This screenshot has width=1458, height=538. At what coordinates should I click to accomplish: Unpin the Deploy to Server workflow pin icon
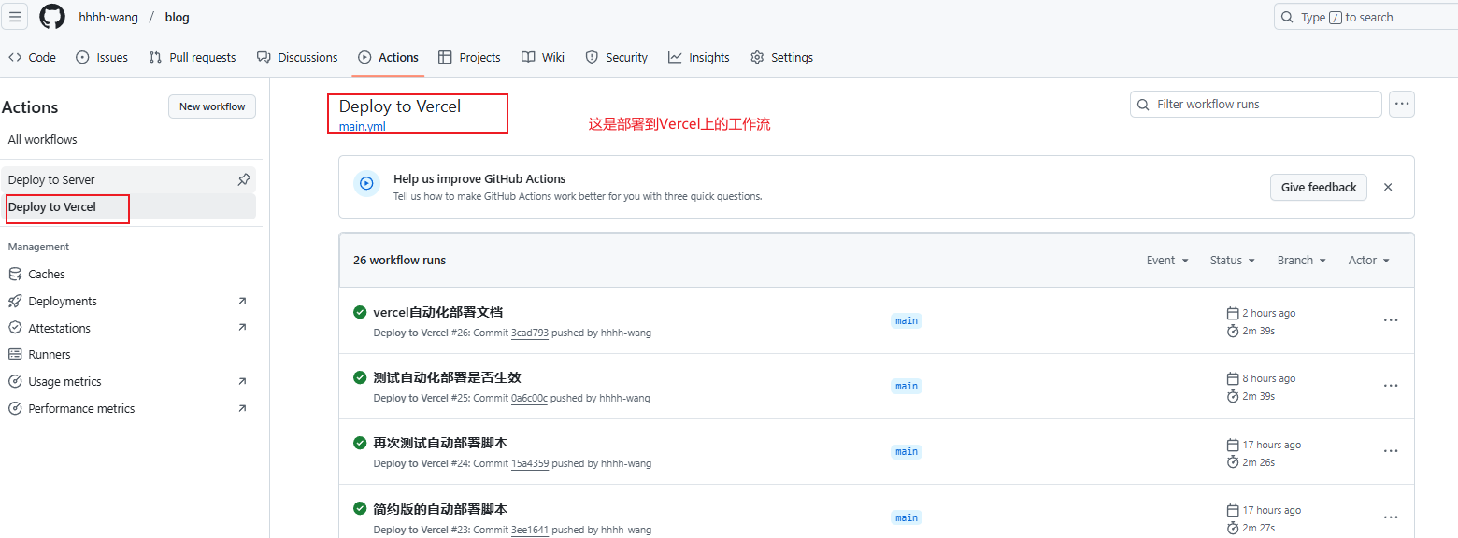click(244, 179)
